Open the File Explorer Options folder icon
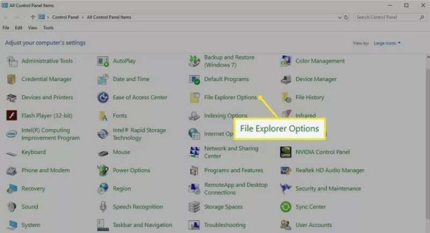Viewport: 430px width, 233px height. coord(195,97)
